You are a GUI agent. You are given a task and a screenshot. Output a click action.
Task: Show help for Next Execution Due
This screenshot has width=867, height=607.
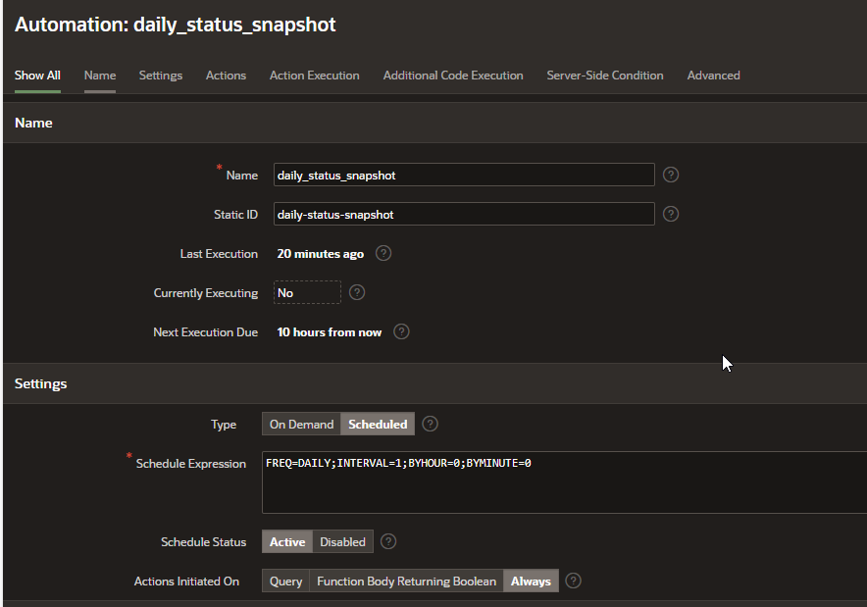click(401, 332)
